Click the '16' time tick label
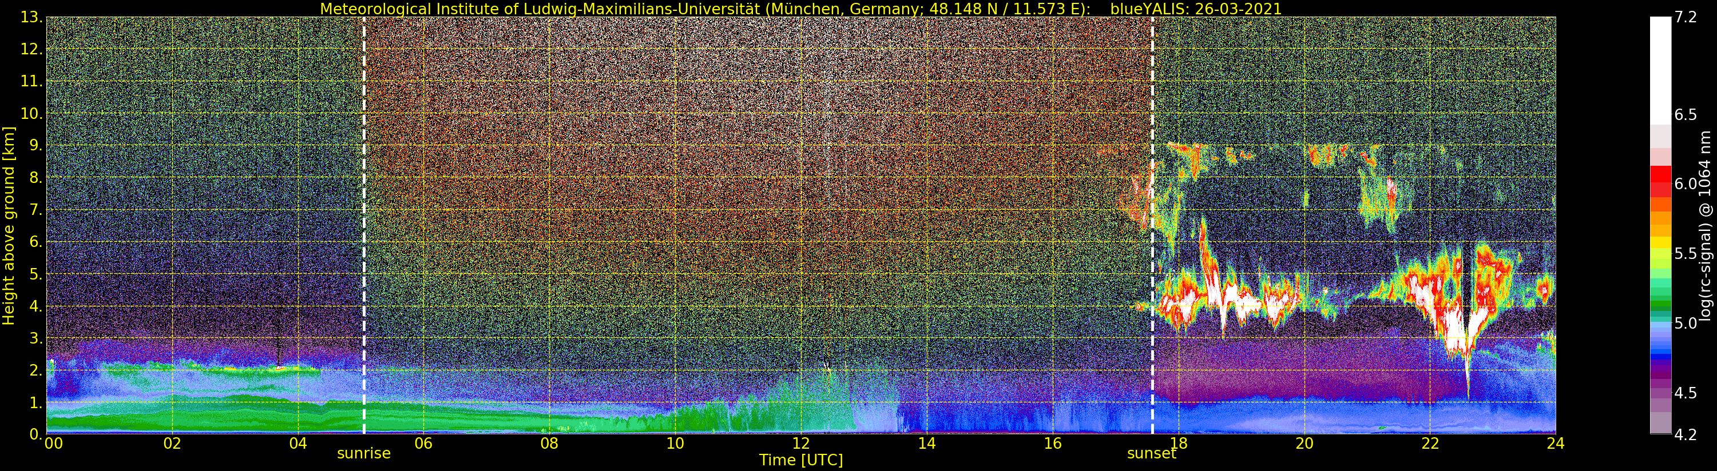Screen dimensions: 1717x471 pyautogui.click(x=1053, y=443)
